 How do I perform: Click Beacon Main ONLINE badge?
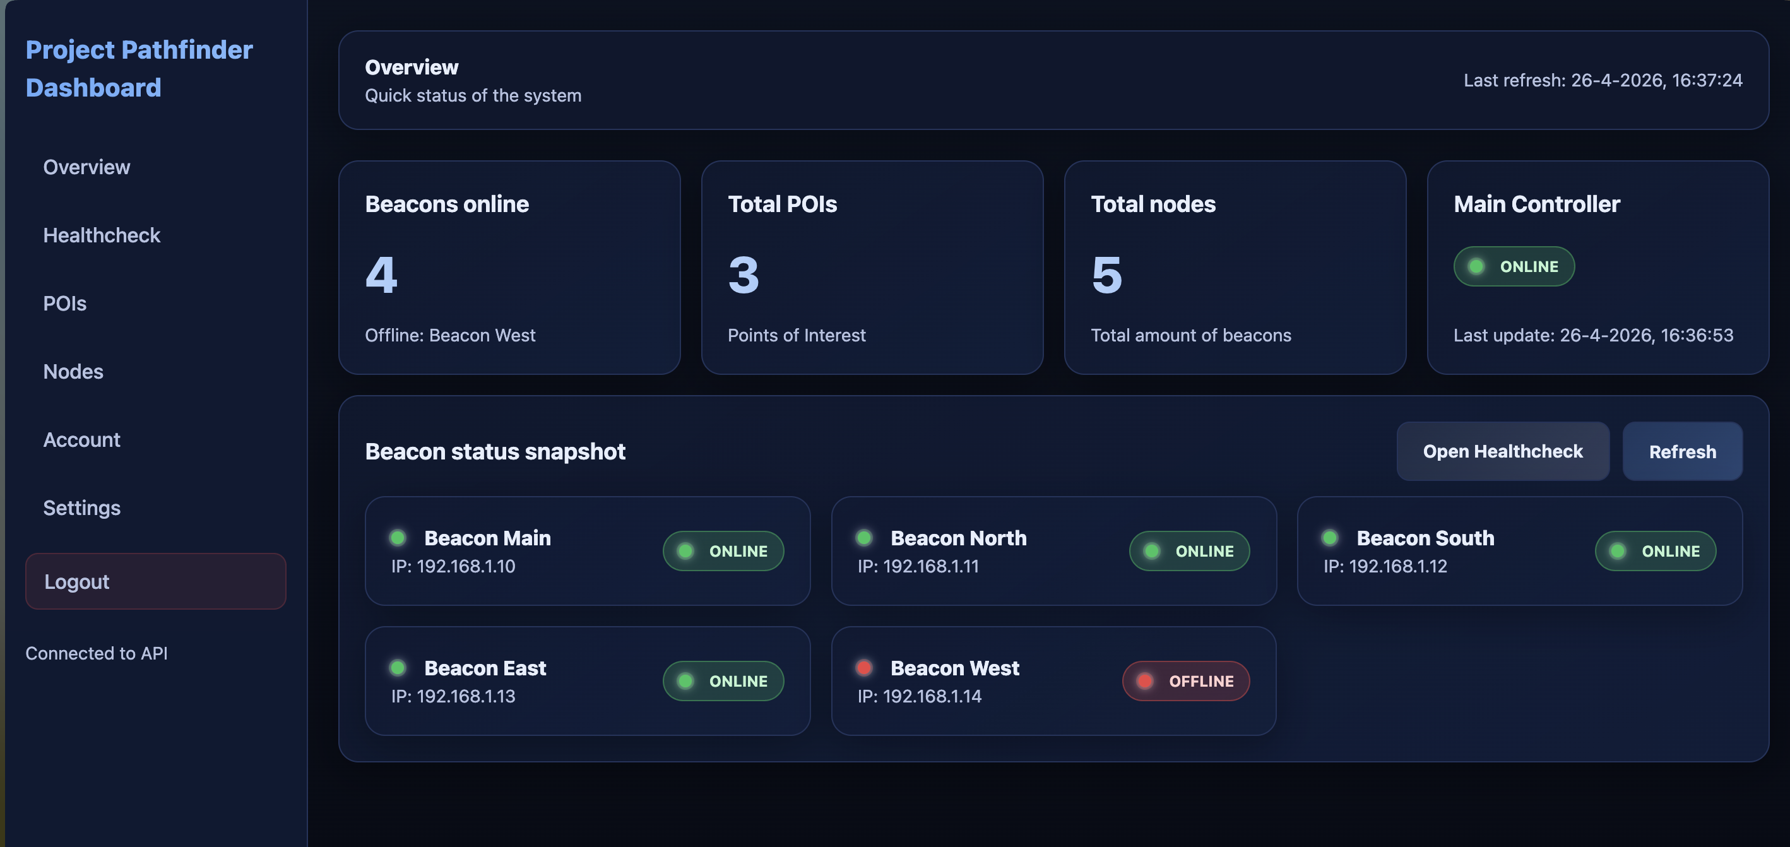click(x=723, y=551)
